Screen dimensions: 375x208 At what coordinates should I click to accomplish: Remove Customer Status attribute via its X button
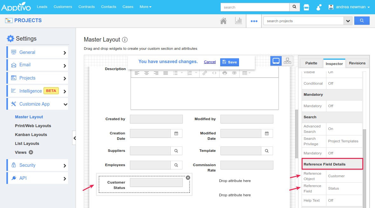(x=188, y=178)
